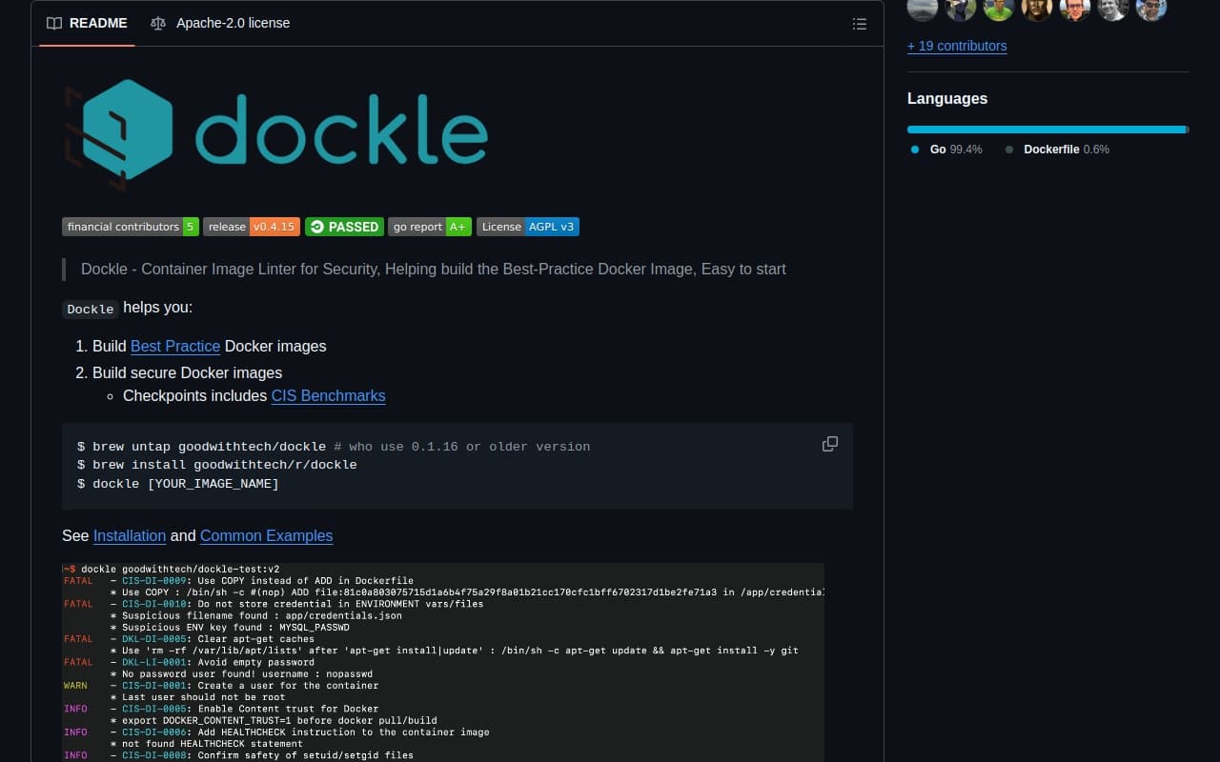This screenshot has width=1220, height=762.
Task: Click the Dockerfile 0.6% language entry
Action: [1051, 150]
